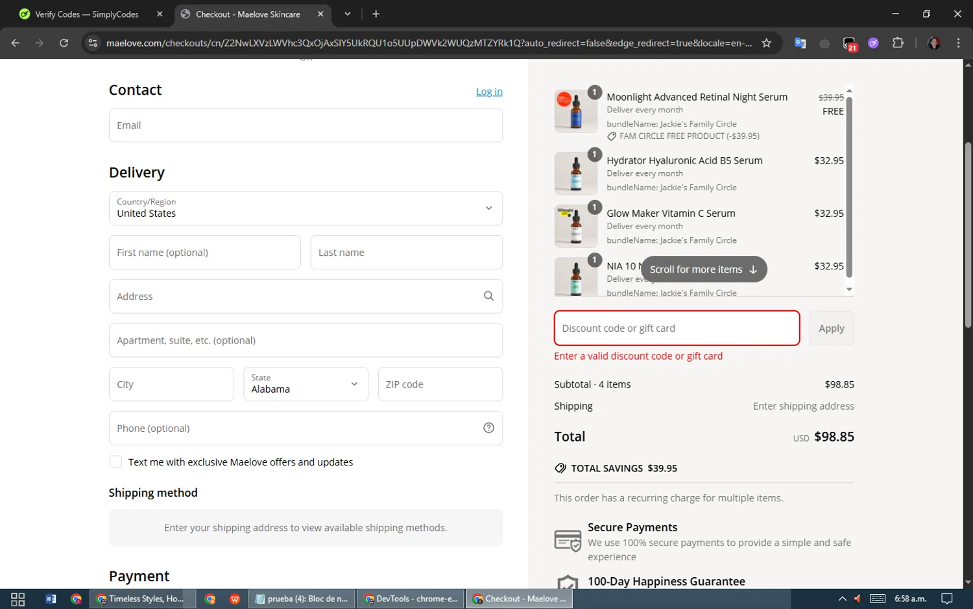
Task: Click the phone field help question icon
Action: click(488, 428)
